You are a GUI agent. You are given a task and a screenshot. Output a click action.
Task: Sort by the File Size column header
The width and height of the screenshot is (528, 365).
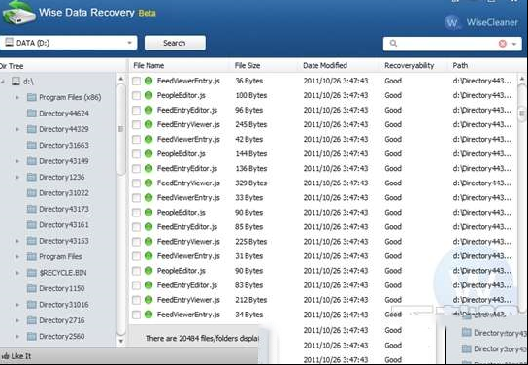point(247,66)
